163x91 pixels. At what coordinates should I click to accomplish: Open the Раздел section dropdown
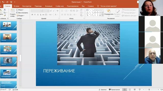(20, 16)
